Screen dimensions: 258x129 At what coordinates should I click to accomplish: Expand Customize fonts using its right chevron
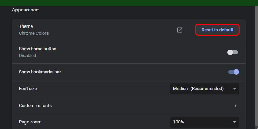(x=236, y=106)
